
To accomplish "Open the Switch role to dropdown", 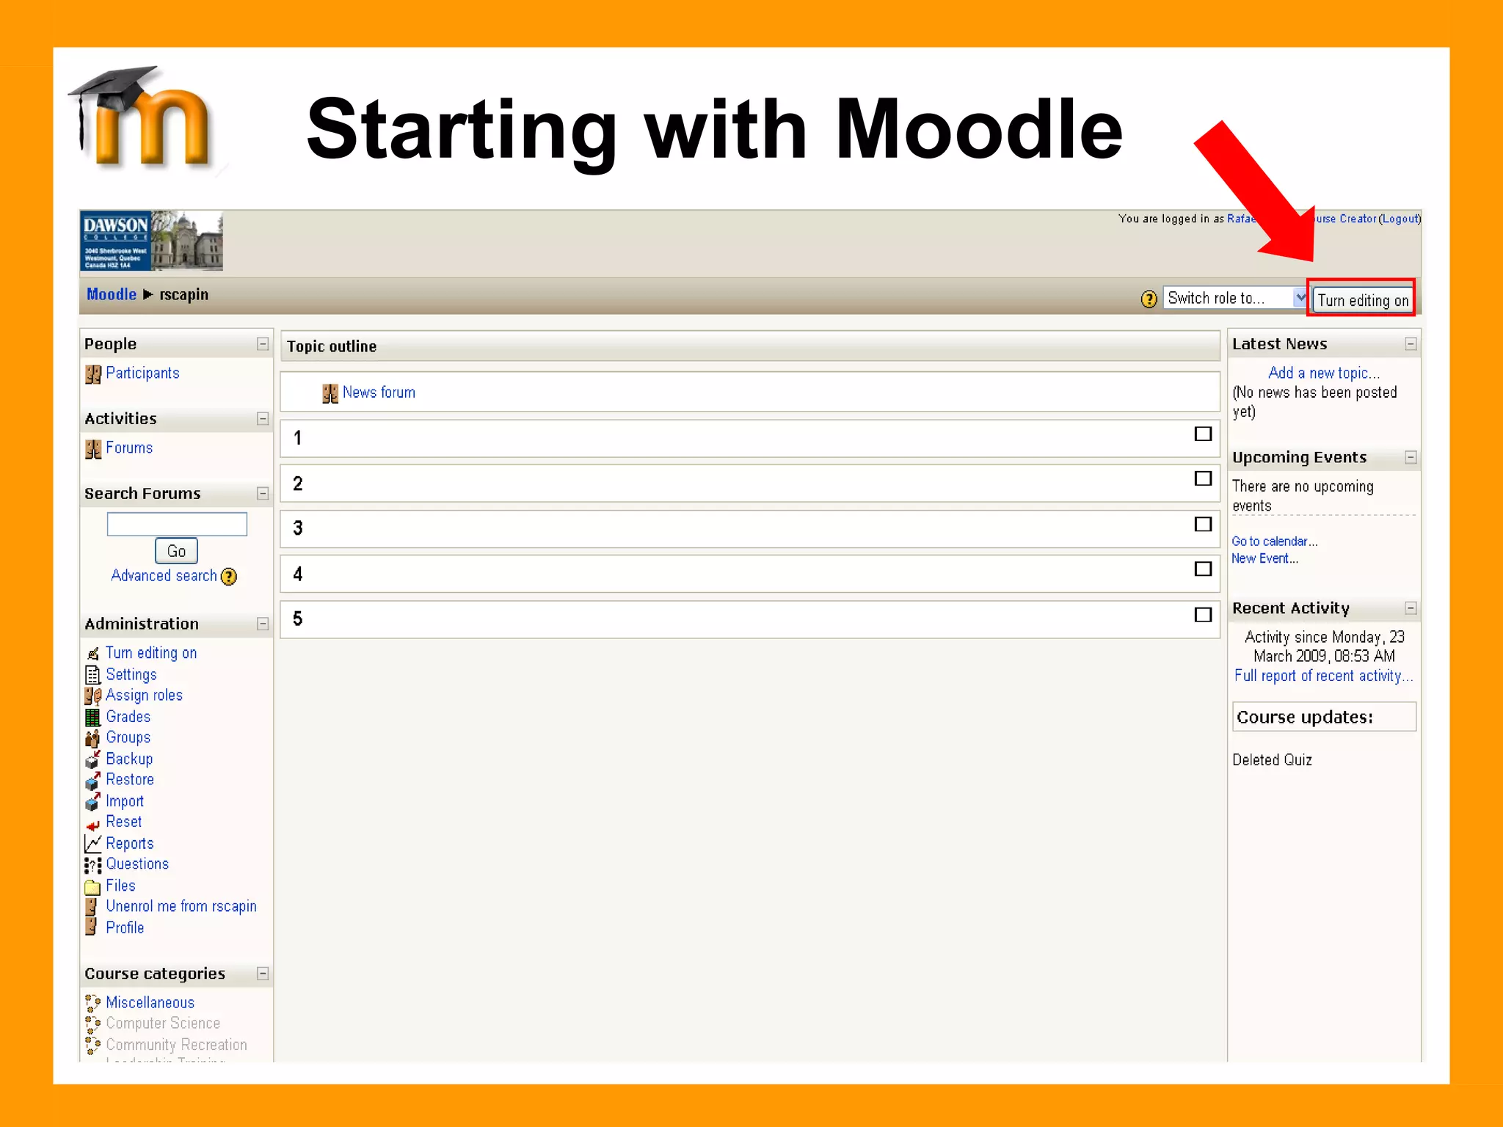I will click(1235, 298).
